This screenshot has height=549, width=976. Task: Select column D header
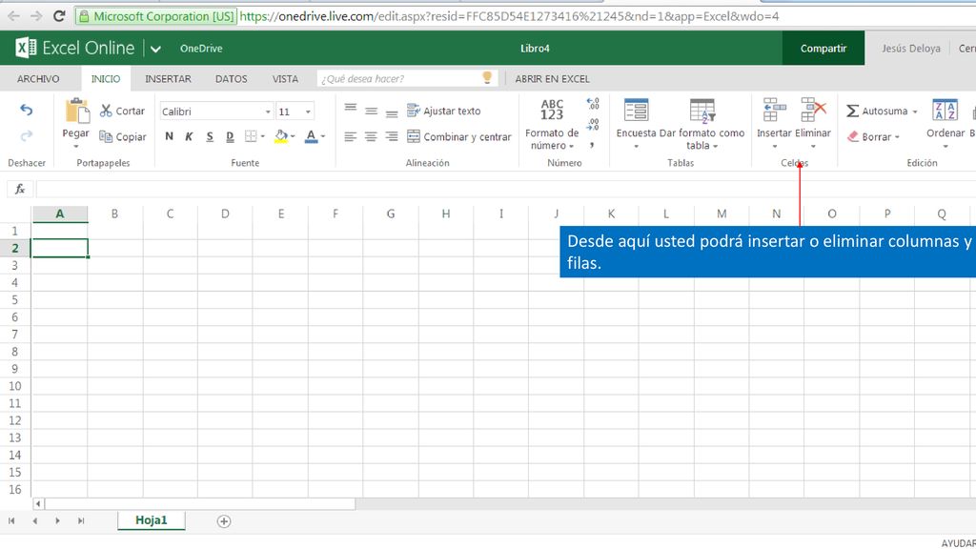225,213
